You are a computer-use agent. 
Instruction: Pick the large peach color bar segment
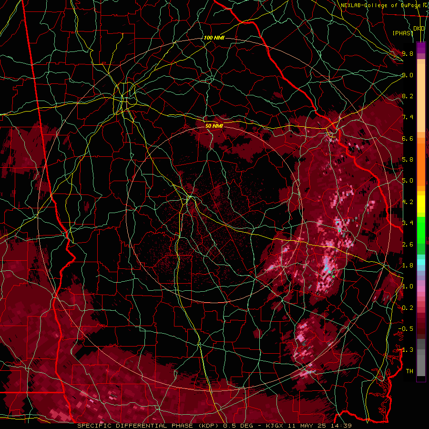click(x=421, y=99)
